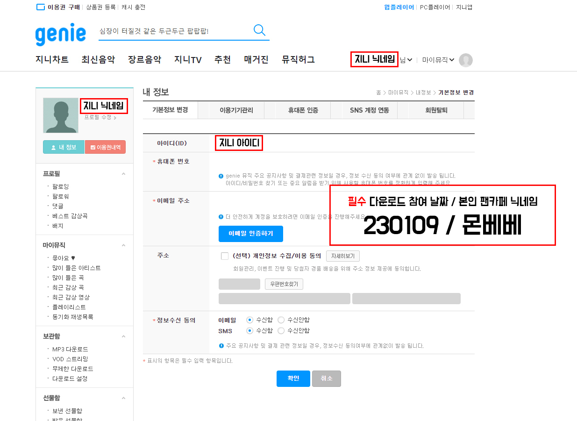Open 팔로워 in sidebar
This screenshot has height=421, width=577.
(x=61, y=196)
